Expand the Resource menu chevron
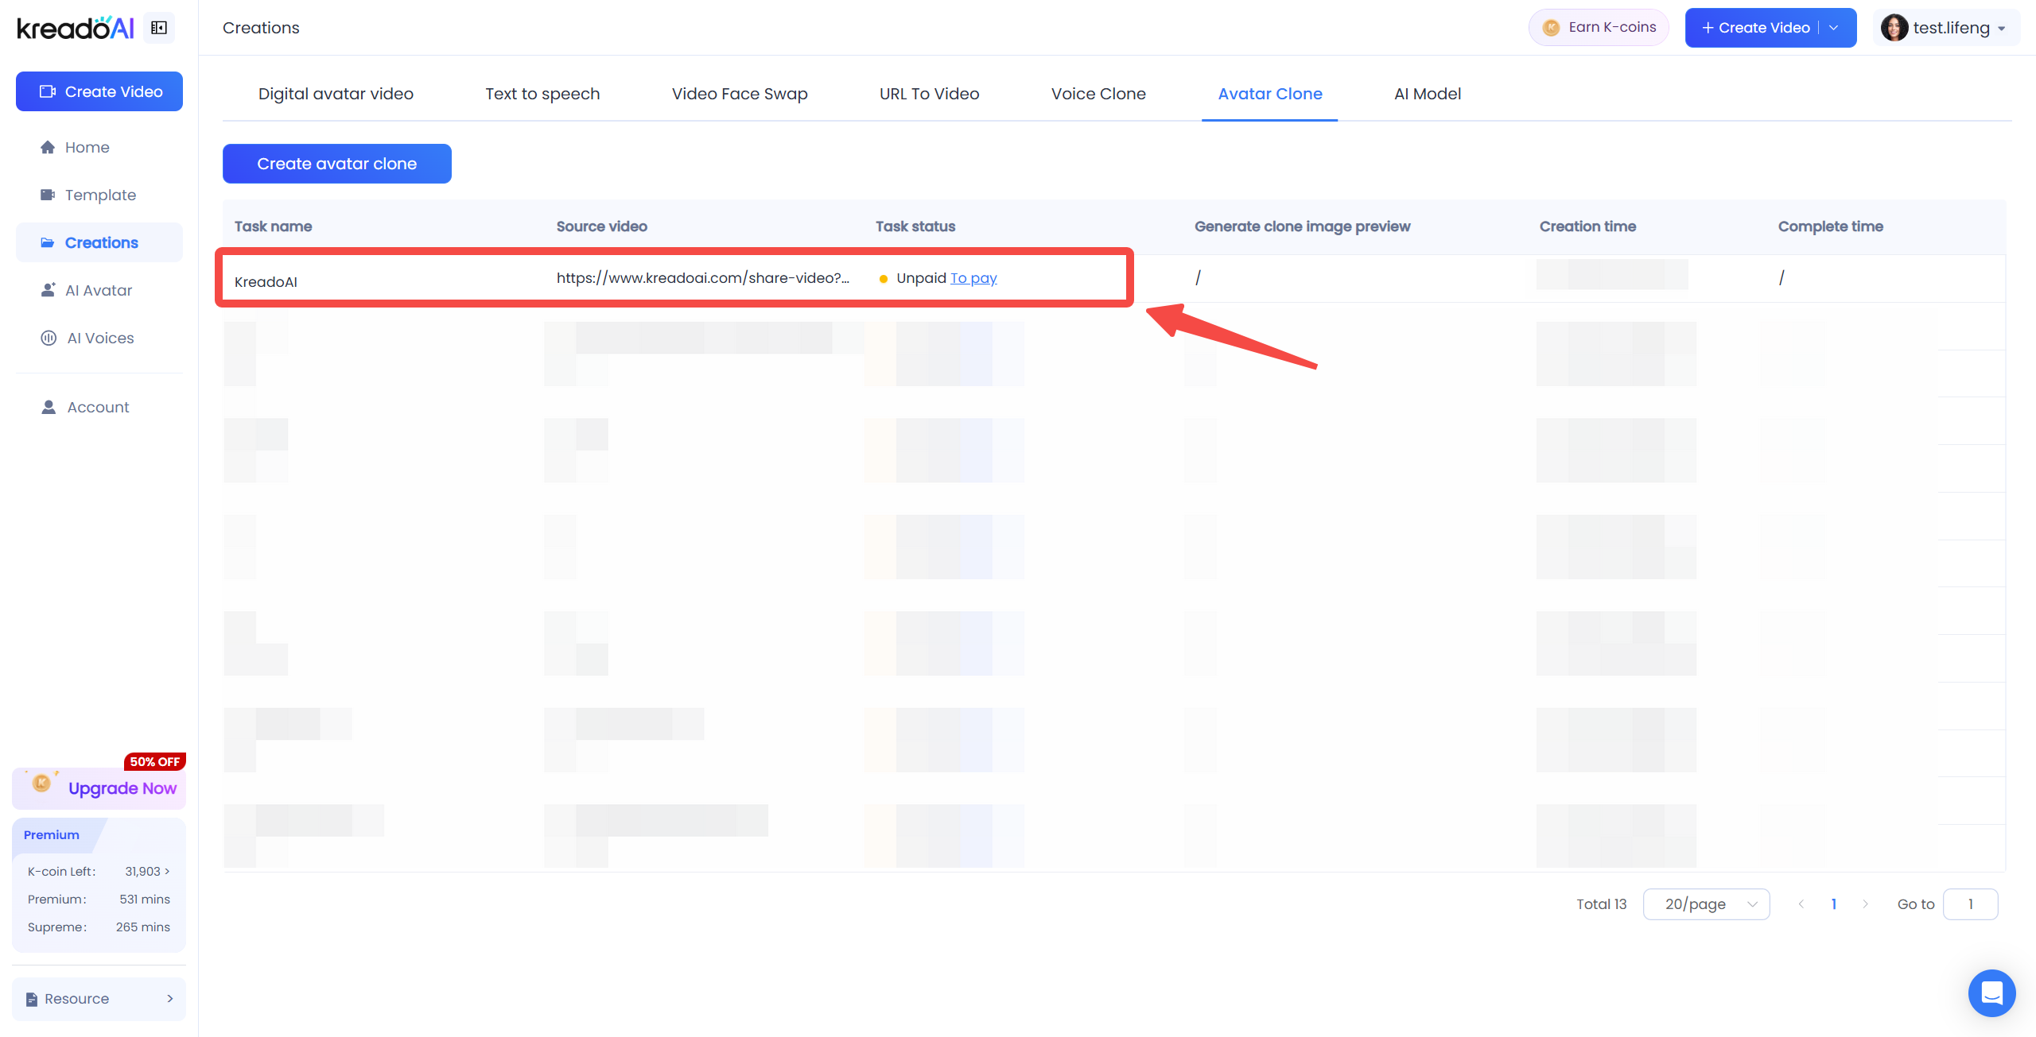This screenshot has width=2036, height=1037. point(169,999)
